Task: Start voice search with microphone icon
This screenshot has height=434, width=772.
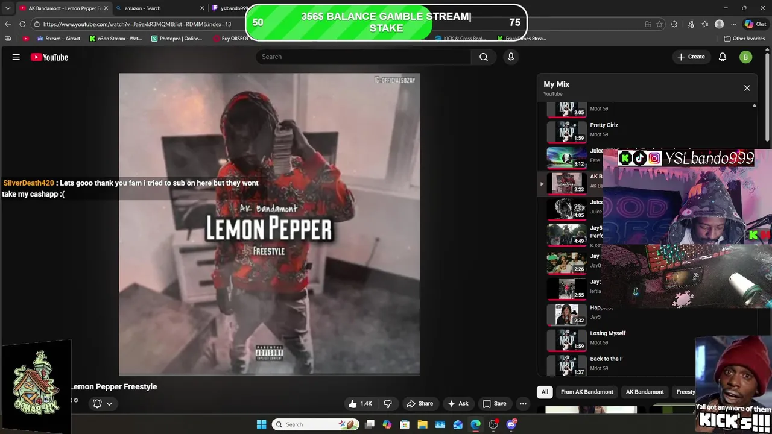Action: [511, 57]
